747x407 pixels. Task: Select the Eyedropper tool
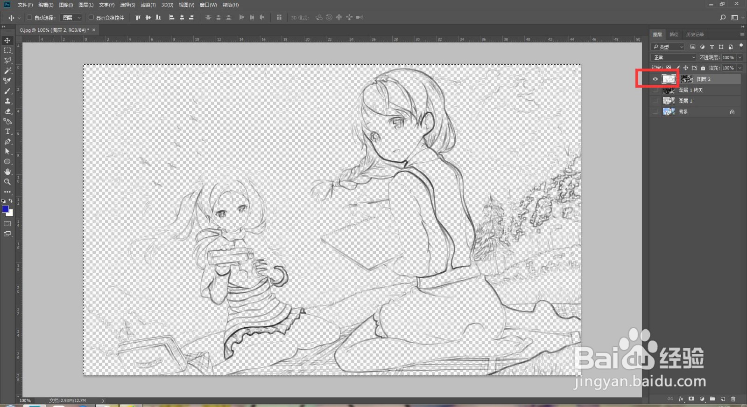click(7, 81)
